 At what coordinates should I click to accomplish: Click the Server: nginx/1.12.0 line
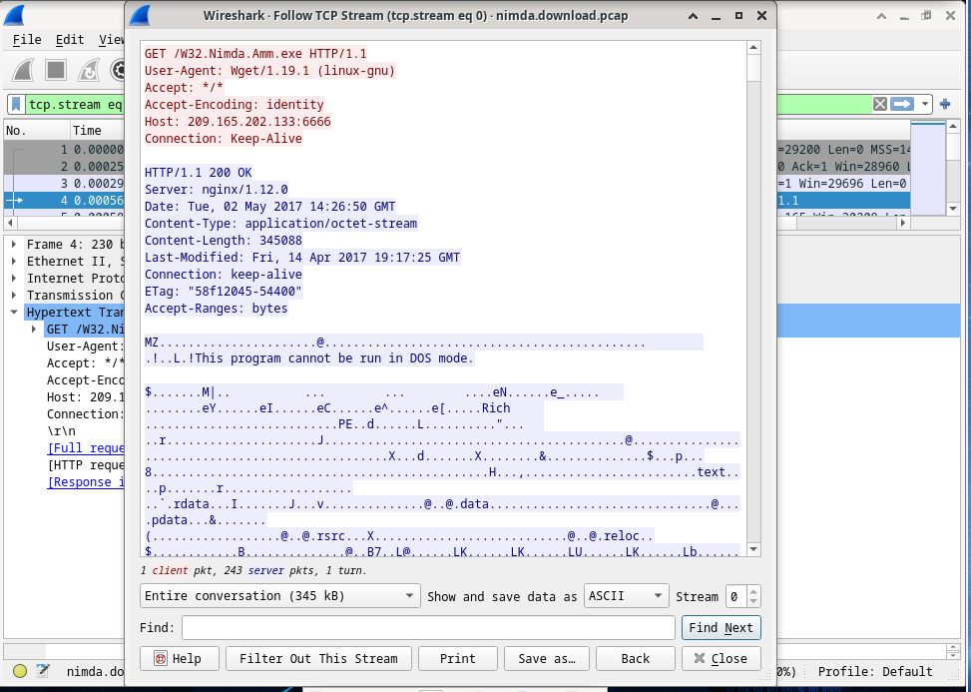(x=217, y=190)
